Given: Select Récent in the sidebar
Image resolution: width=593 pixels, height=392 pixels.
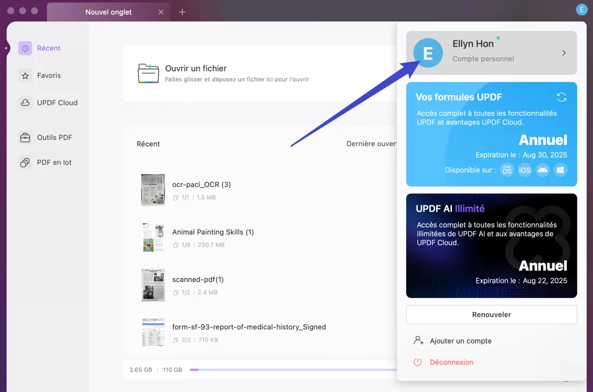Looking at the screenshot, I should coord(49,49).
